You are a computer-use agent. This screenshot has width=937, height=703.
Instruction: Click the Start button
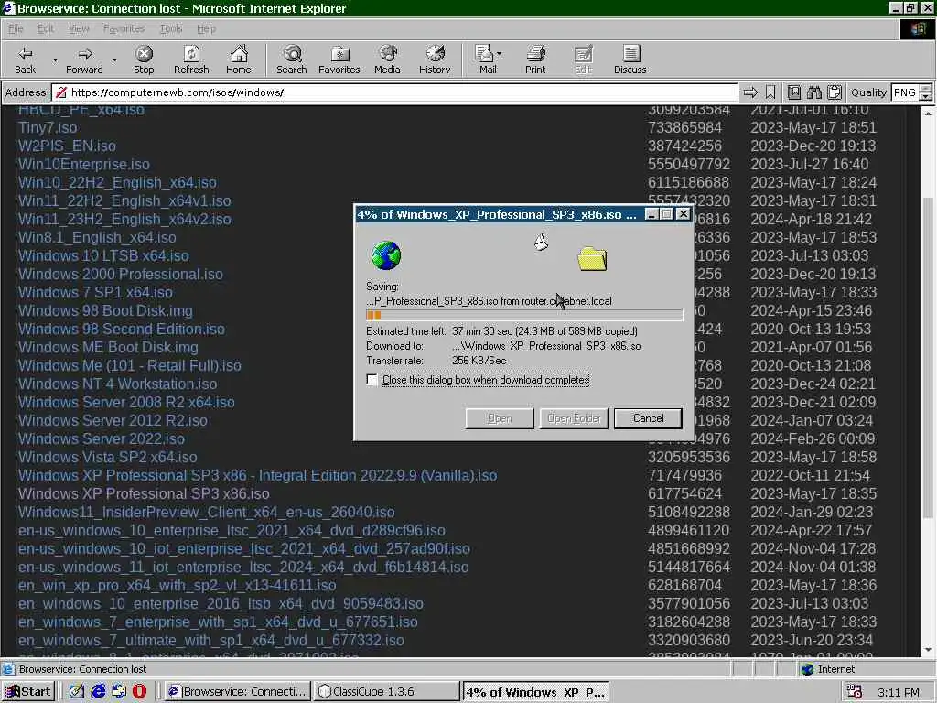(x=28, y=692)
